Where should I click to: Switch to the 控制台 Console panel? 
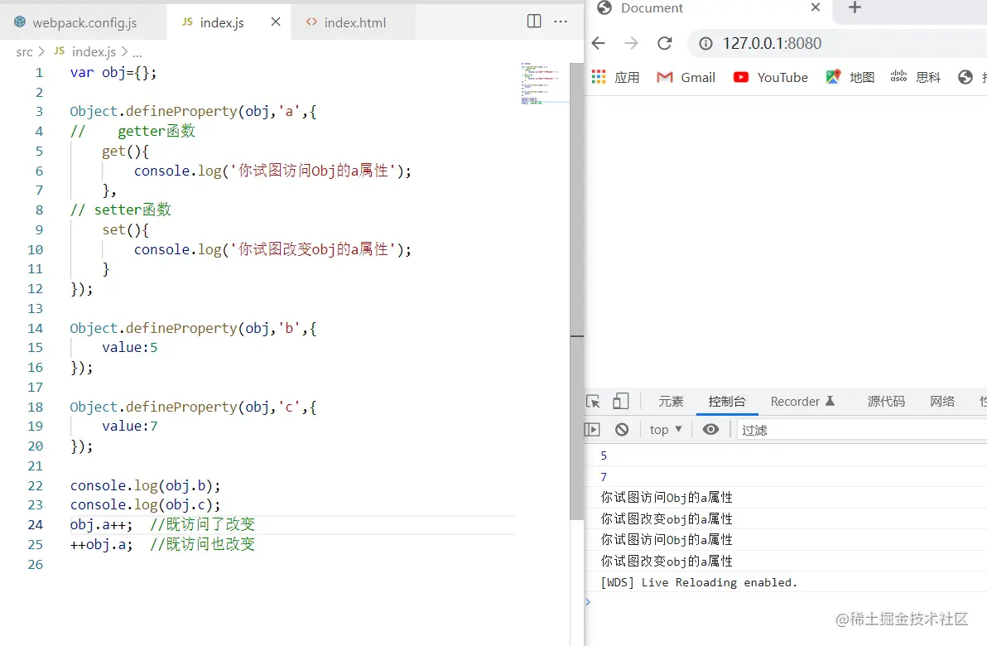tap(726, 402)
